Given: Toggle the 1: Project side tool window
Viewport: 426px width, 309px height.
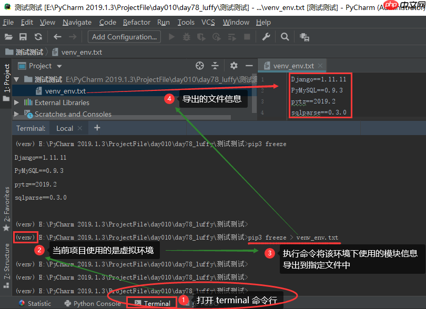Looking at the screenshot, I should pos(6,83).
